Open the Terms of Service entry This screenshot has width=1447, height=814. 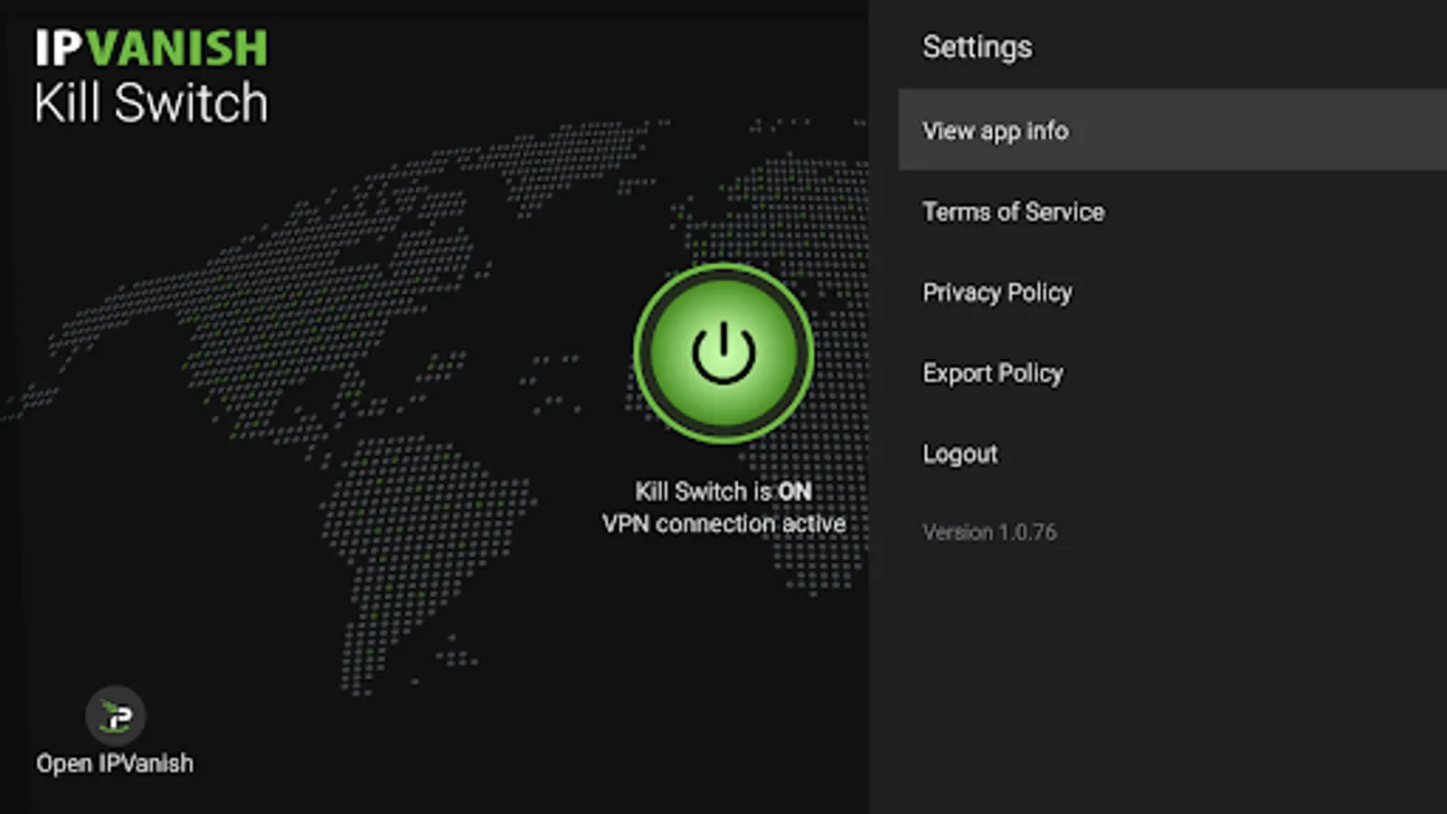coord(1013,212)
